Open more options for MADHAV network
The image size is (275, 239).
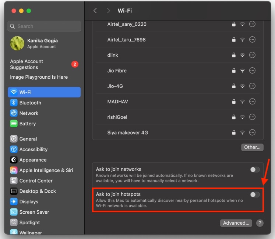click(x=252, y=101)
